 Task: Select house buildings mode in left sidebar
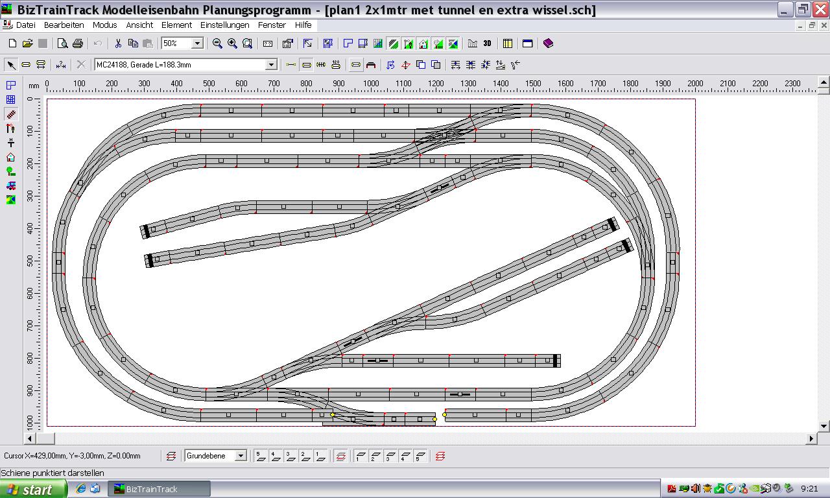[10, 157]
